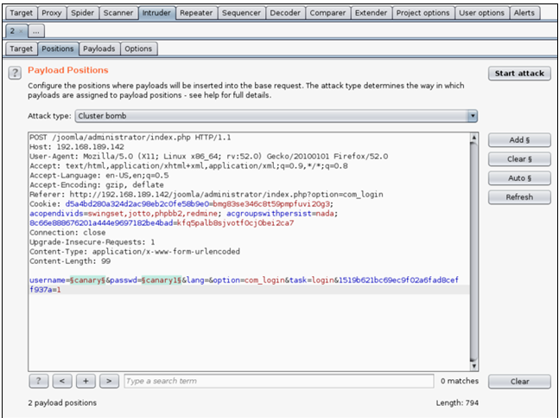This screenshot has width=559, height=418.
Task: Open the Payload Positions help icon
Action: 15,74
